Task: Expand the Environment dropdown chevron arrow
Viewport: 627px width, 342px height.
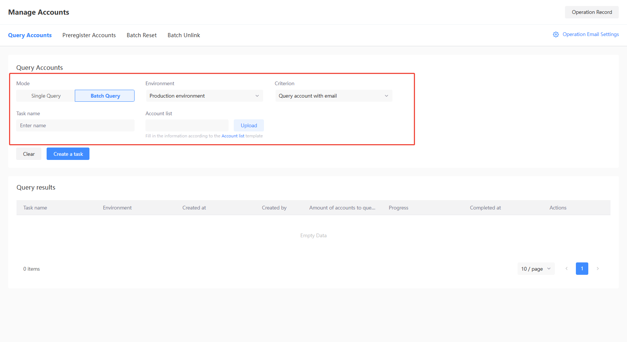Action: (x=257, y=96)
